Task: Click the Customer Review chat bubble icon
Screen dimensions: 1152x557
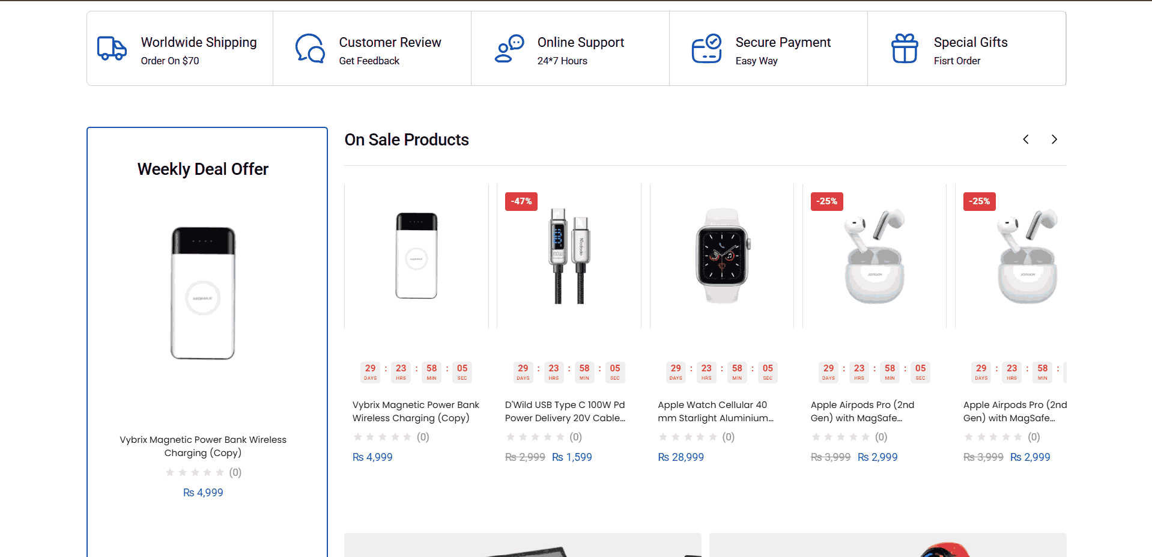Action: pos(310,49)
